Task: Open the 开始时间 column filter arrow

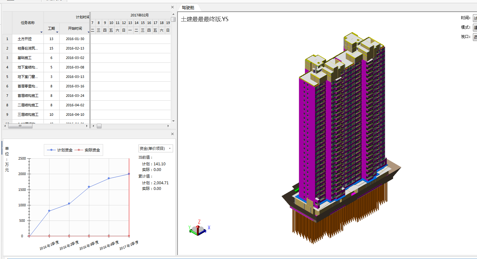Action: (x=89, y=32)
